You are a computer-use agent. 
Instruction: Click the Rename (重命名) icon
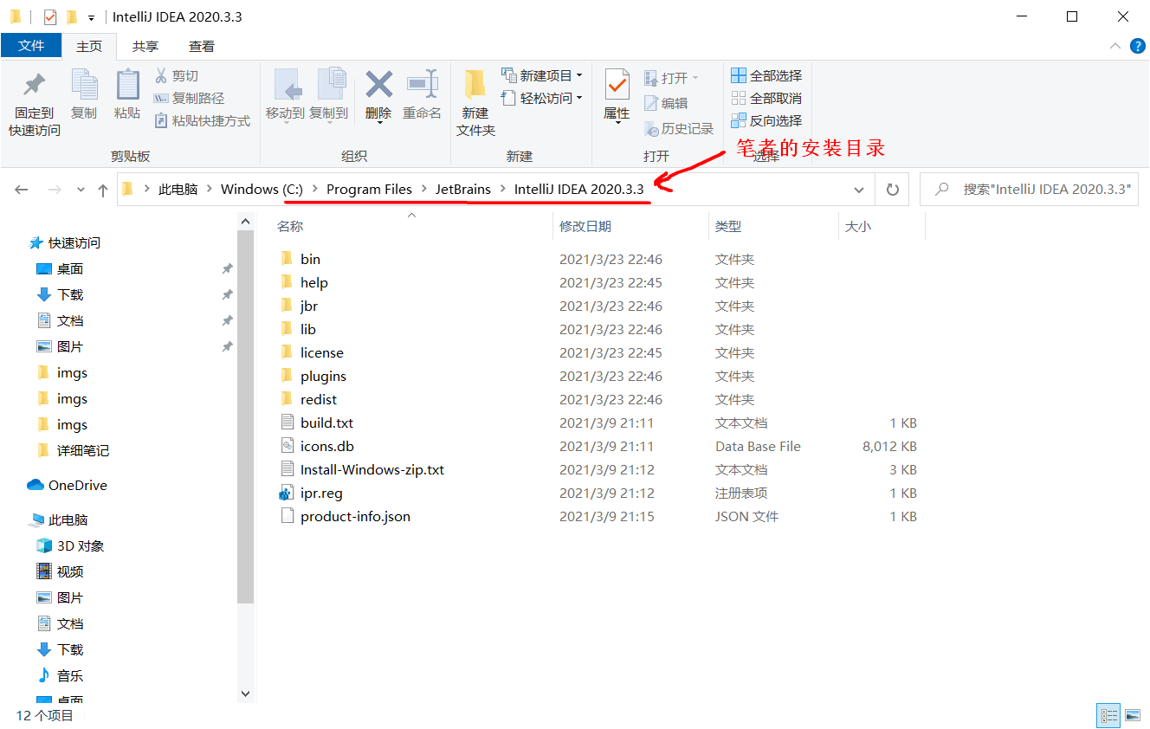422,85
